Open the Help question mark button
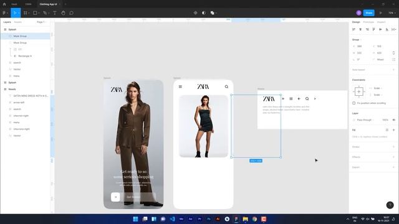The width and height of the screenshot is (399, 224). [x=390, y=205]
